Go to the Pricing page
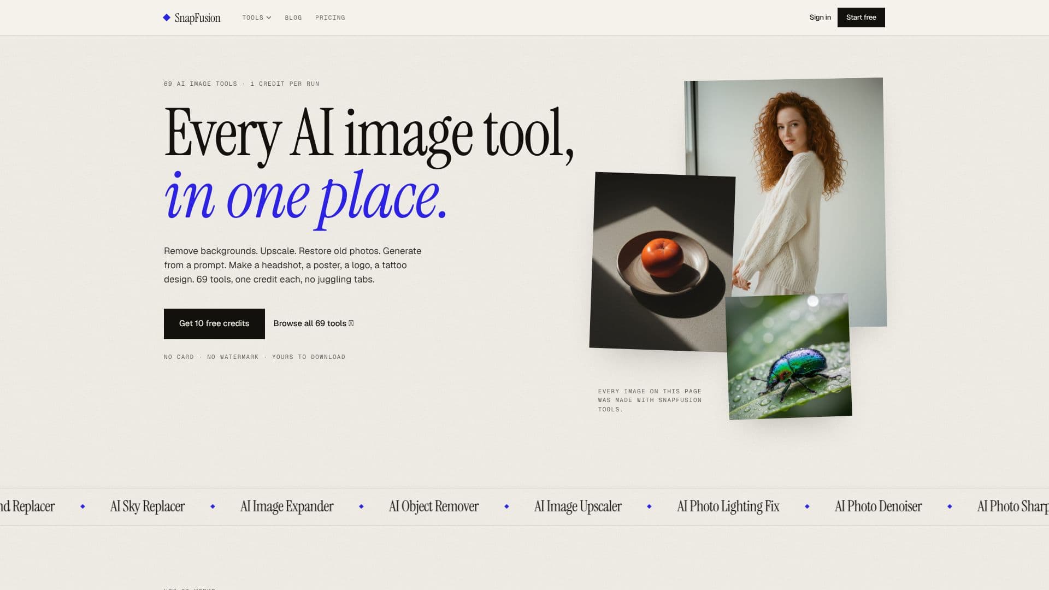The height and width of the screenshot is (590, 1049). (x=330, y=17)
